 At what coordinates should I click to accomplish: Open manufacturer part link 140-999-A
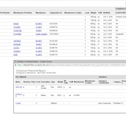pos(17,41)
